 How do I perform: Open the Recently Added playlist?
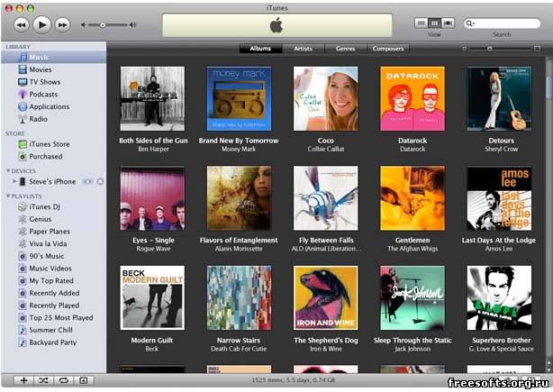(x=54, y=293)
